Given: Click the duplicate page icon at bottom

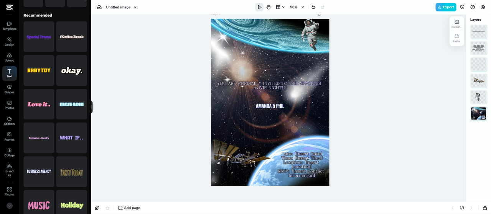Looking at the screenshot, I should pyautogui.click(x=97, y=208).
